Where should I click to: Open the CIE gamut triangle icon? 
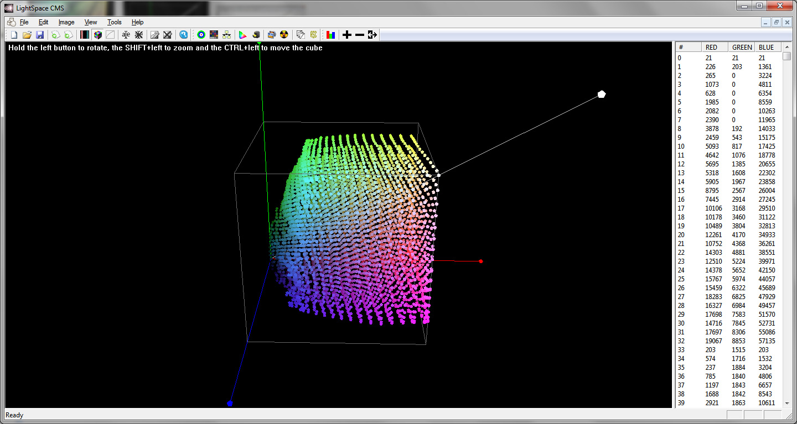pos(243,35)
